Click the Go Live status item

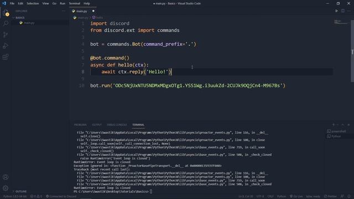tap(296, 196)
